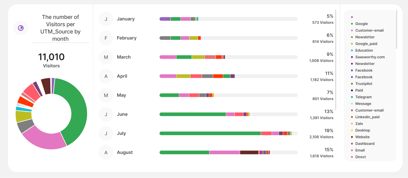Viewport: 408px width, 178px height.
Task: Click the avatar circle beside July
Action: (106, 133)
